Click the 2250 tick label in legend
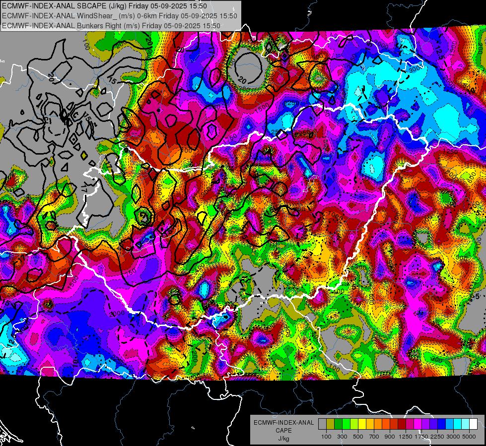486x446 pixels. [437, 437]
